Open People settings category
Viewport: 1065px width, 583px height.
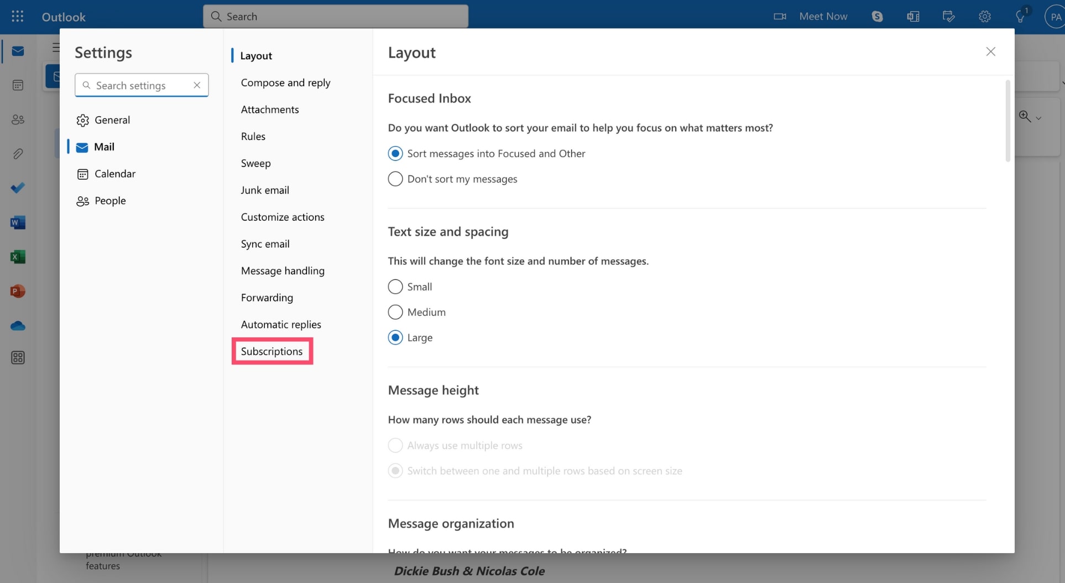[x=101, y=201]
